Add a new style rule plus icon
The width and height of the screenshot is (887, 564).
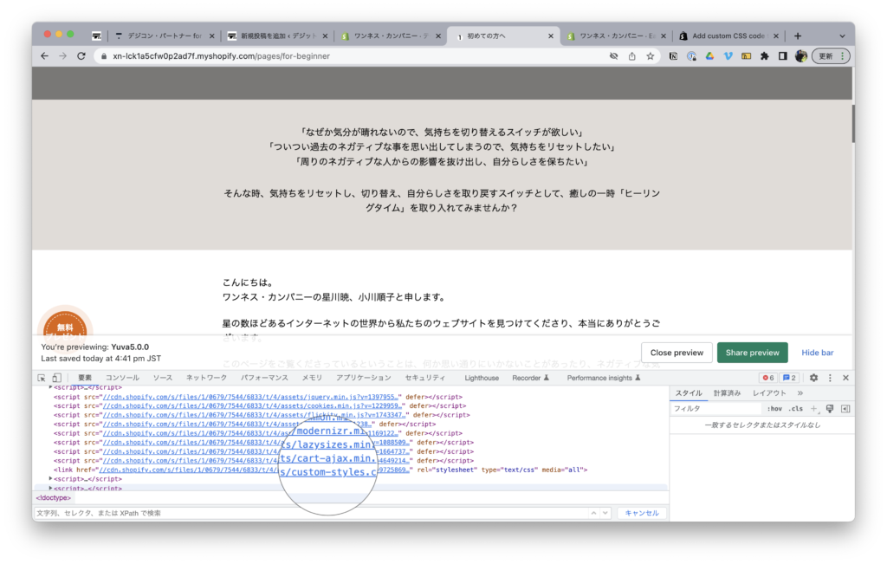(x=813, y=408)
